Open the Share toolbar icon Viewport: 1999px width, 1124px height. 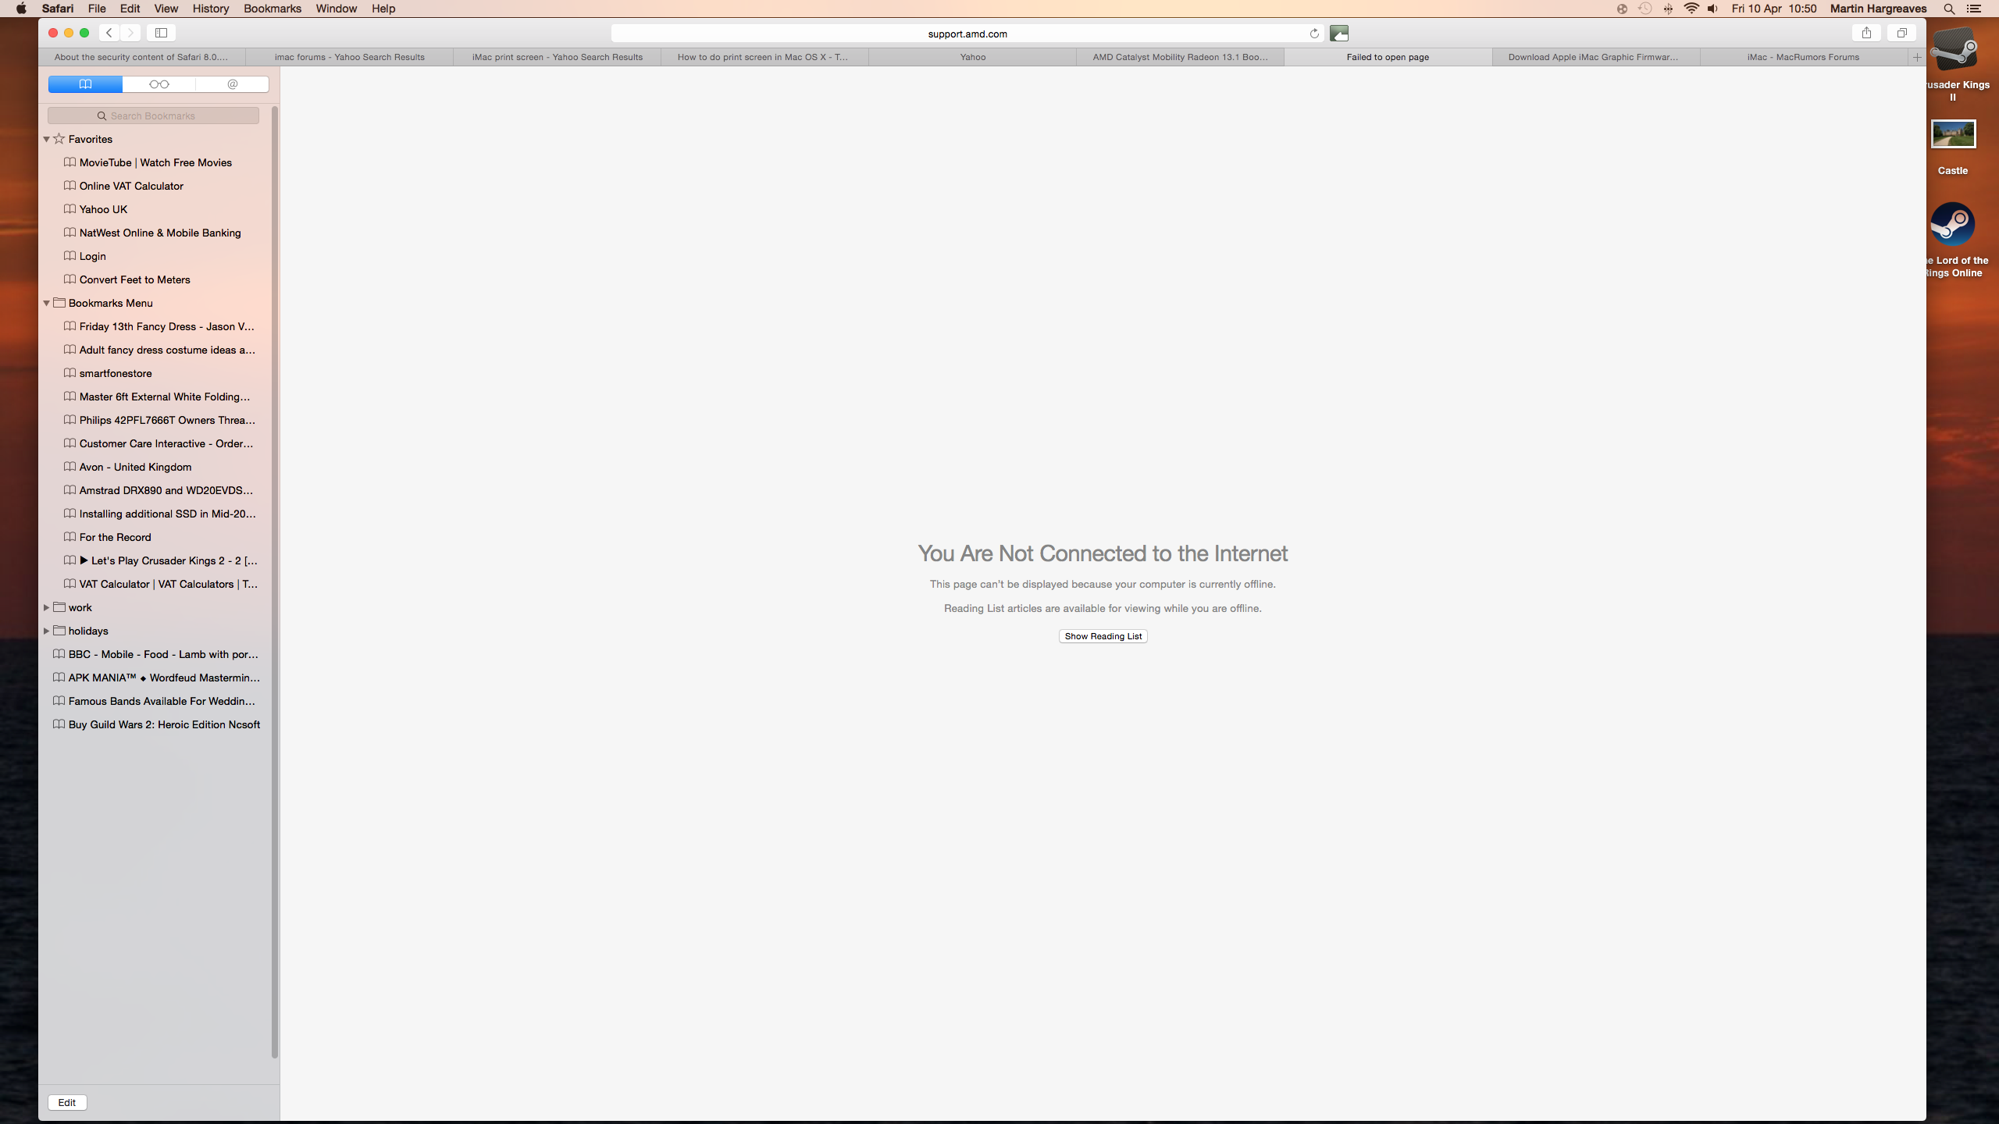point(1866,33)
